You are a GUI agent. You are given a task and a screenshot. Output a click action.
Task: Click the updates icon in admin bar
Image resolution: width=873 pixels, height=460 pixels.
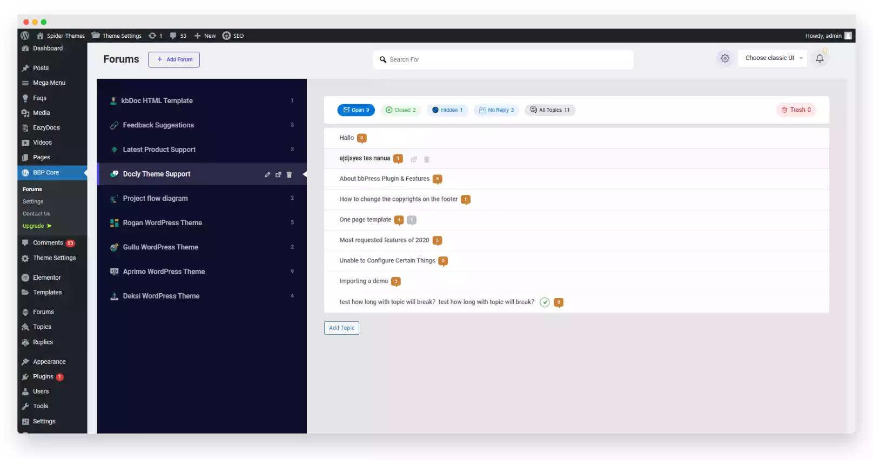click(x=152, y=36)
